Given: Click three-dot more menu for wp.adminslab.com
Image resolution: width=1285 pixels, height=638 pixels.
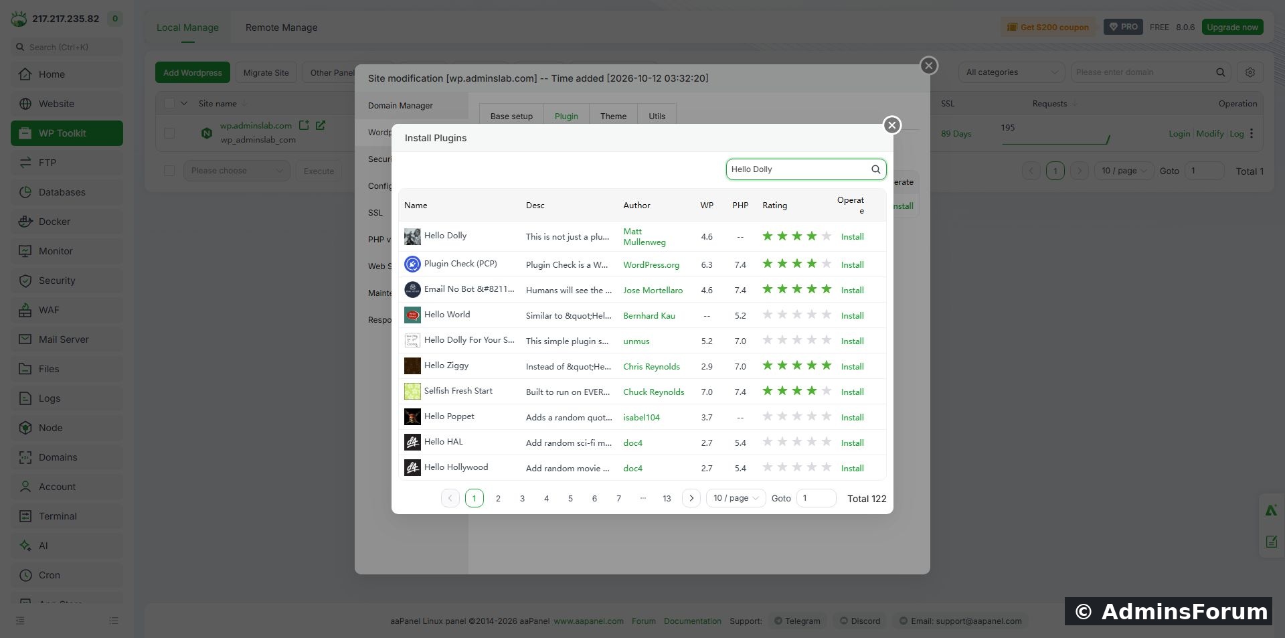Looking at the screenshot, I should point(1251,133).
